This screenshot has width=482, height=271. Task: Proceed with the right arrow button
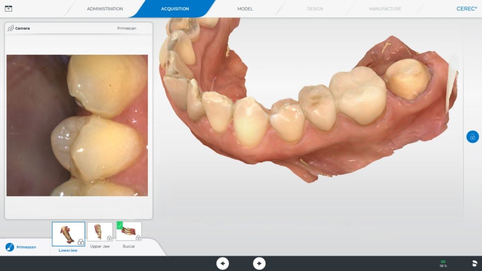(259, 263)
